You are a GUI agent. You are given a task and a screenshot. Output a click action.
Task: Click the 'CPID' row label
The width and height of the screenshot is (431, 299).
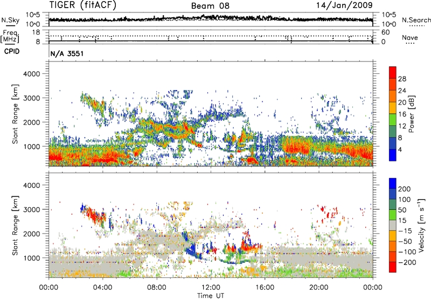pyautogui.click(x=11, y=51)
